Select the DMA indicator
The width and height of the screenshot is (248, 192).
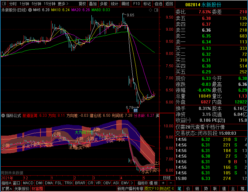coord(49,183)
